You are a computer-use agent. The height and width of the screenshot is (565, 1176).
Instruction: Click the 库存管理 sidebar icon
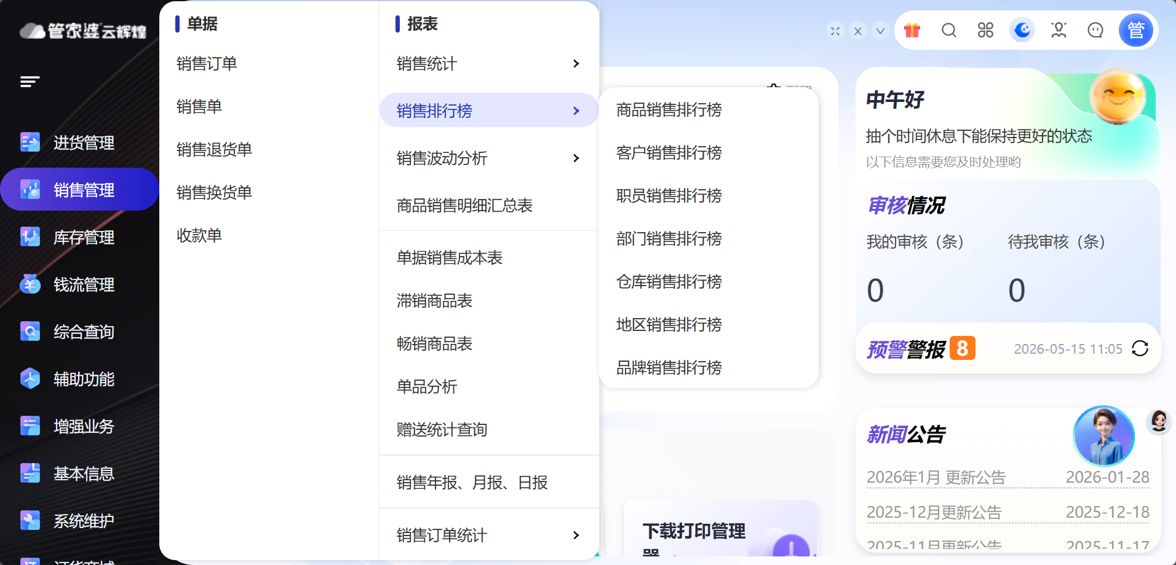(x=30, y=237)
